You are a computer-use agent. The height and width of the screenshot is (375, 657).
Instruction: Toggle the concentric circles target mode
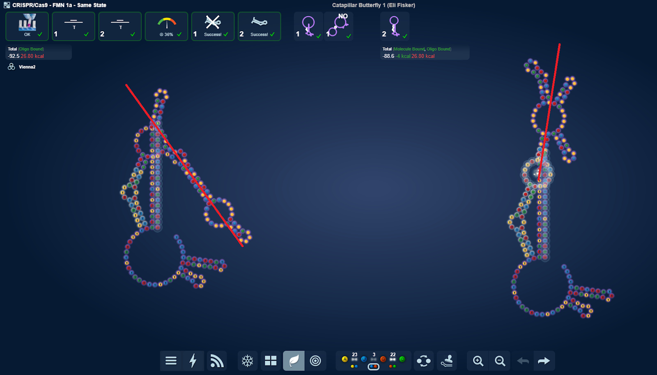(x=315, y=361)
